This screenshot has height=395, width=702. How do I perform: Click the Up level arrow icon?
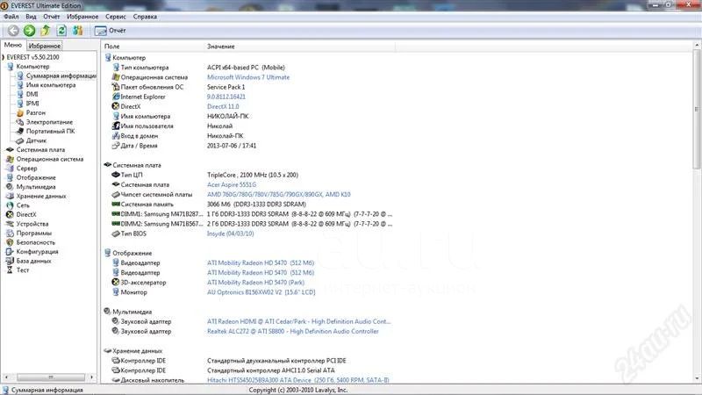[46, 31]
